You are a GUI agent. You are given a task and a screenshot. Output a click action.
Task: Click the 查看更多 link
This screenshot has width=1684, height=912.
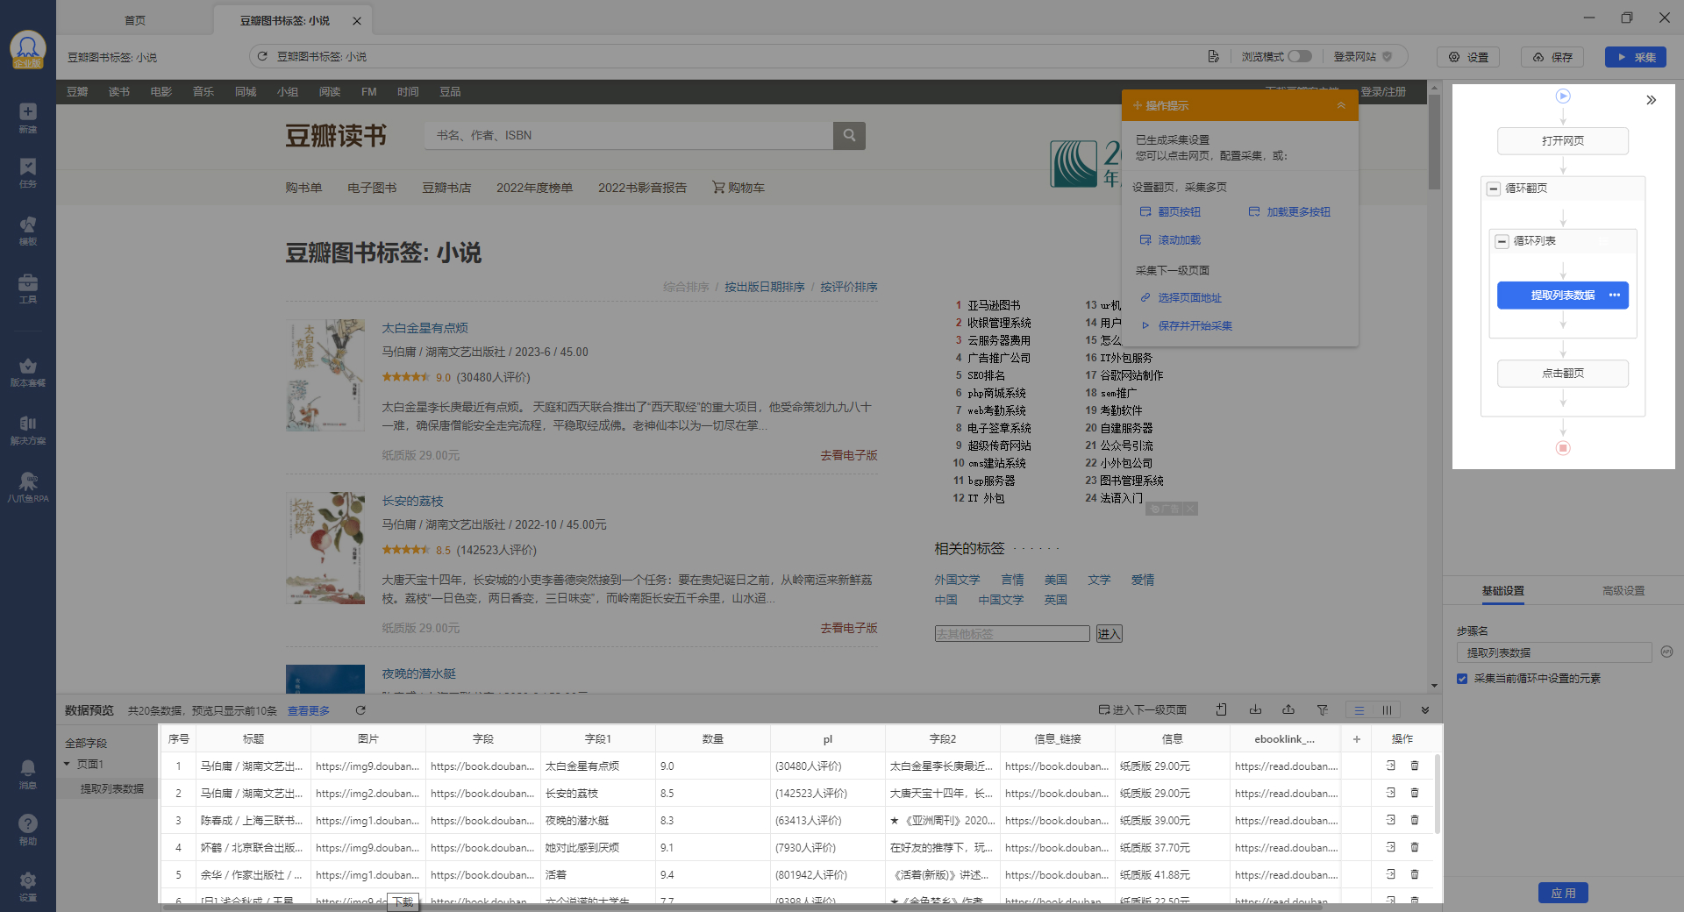309,711
